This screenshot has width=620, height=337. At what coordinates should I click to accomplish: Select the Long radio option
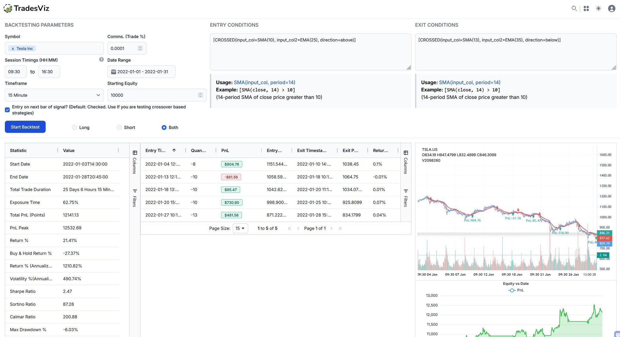coord(74,128)
